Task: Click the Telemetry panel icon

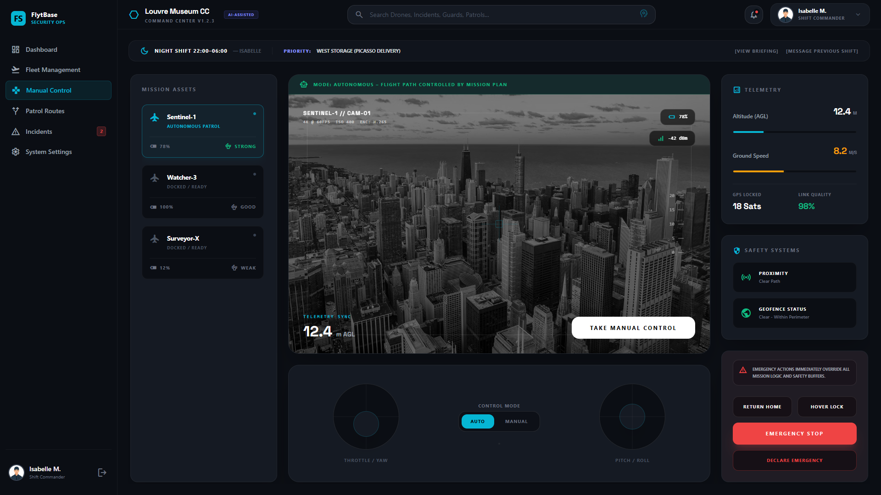Action: tap(736, 90)
